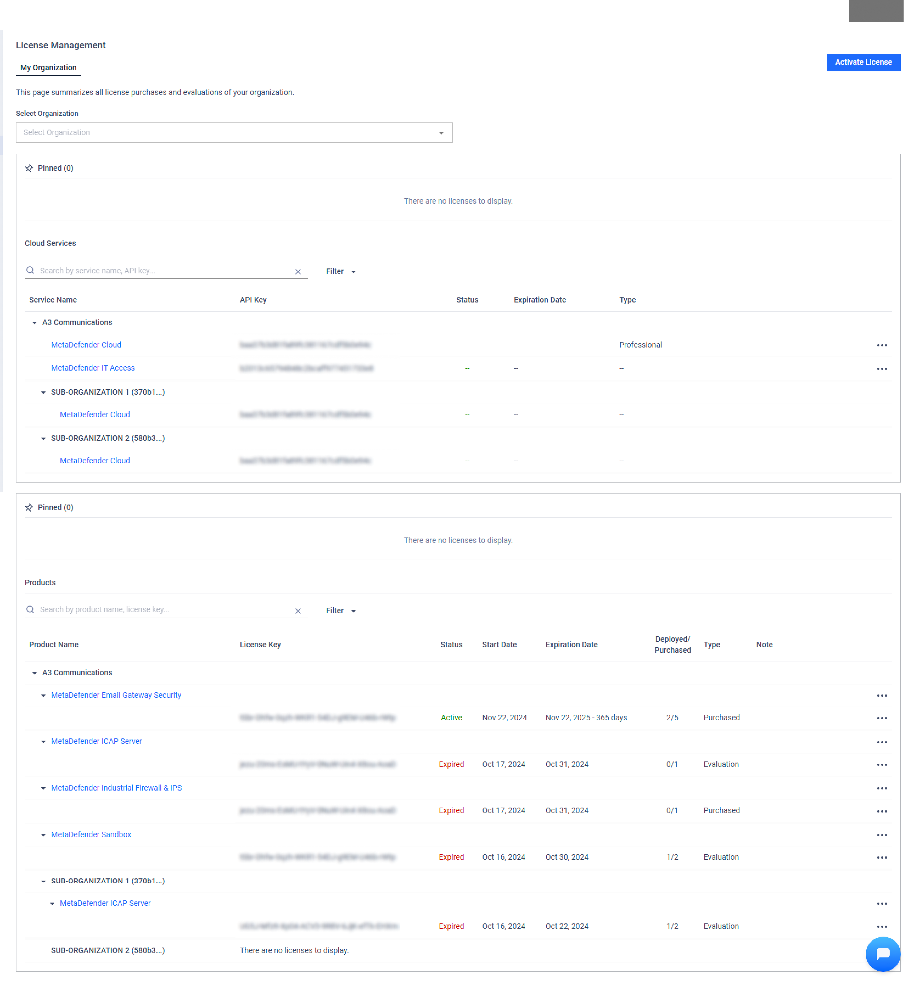Collapse MetaDefender ICAP Server under SUB-ORGANIZATION 1
The width and height of the screenshot is (914, 986).
point(52,903)
